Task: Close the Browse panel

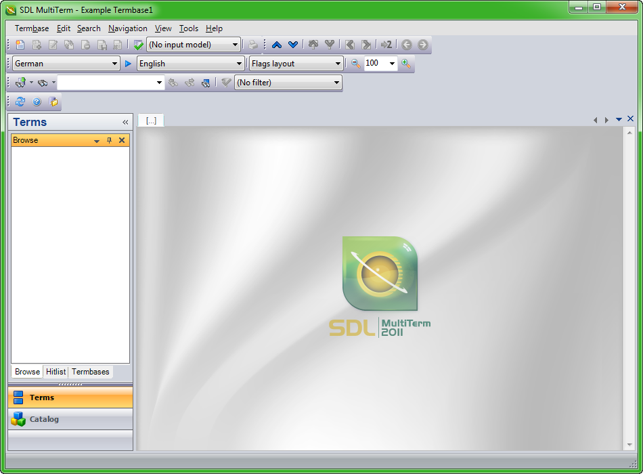Action: click(122, 140)
